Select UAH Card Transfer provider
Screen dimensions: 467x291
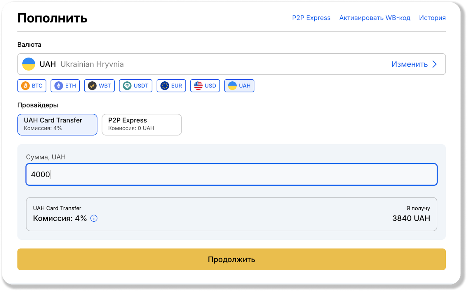[57, 125]
